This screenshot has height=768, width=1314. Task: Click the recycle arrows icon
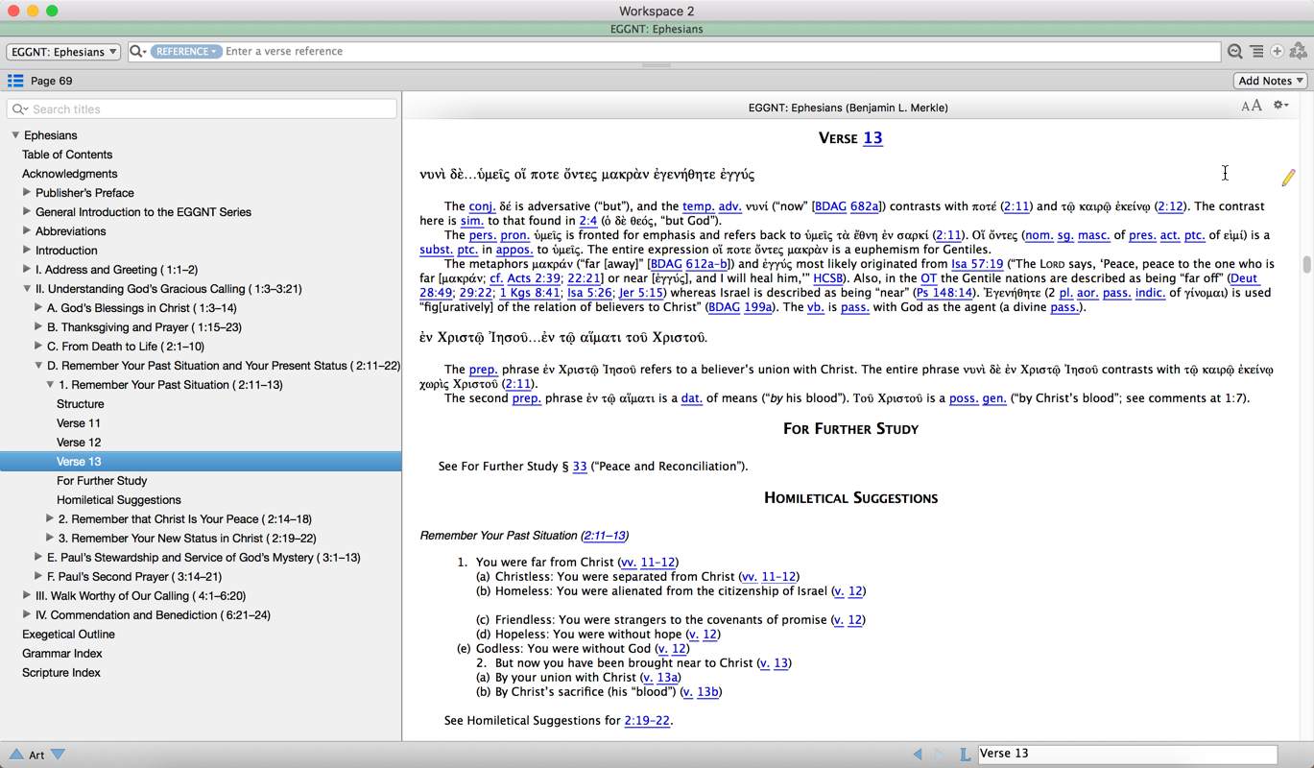[x=1299, y=51]
